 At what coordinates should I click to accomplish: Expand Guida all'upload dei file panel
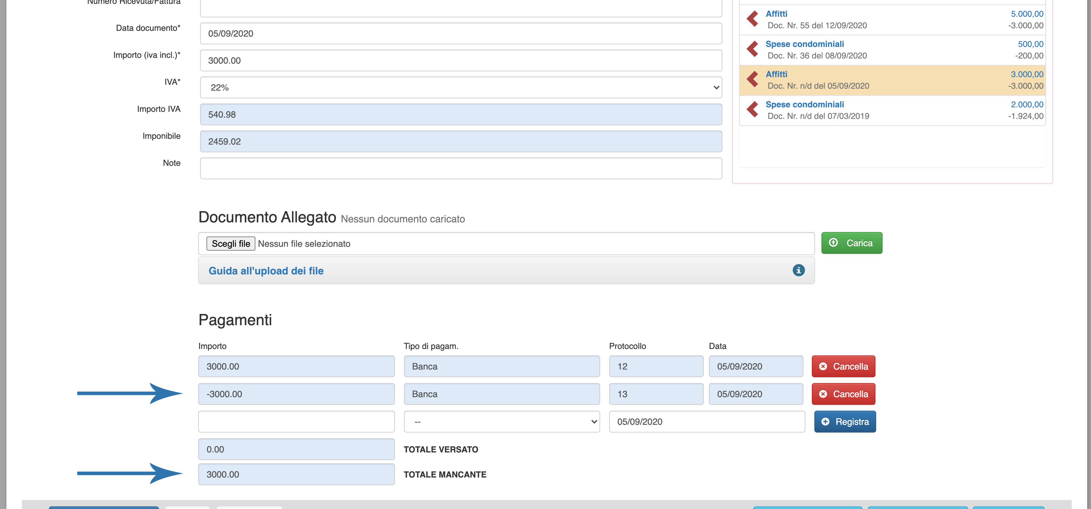[266, 271]
